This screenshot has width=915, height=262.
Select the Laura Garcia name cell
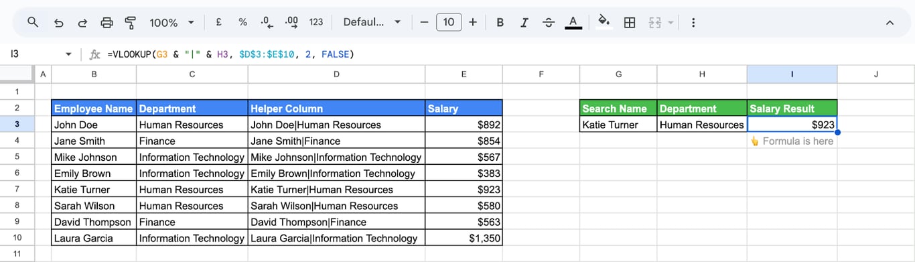coord(94,238)
